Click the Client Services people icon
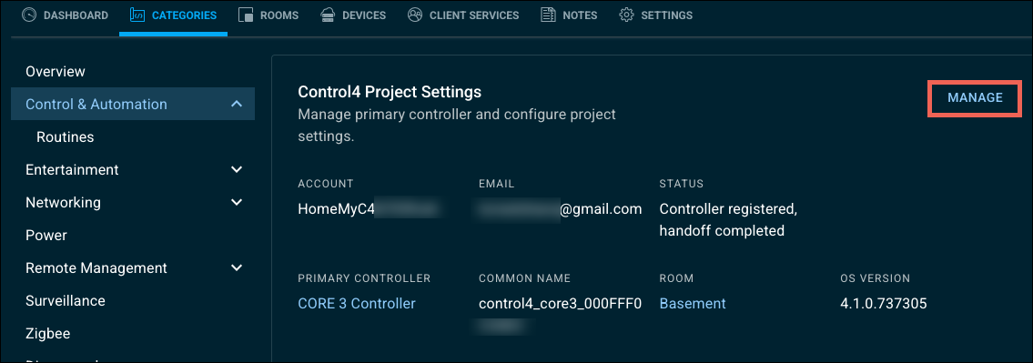Image resolution: width=1033 pixels, height=363 pixels. click(414, 15)
